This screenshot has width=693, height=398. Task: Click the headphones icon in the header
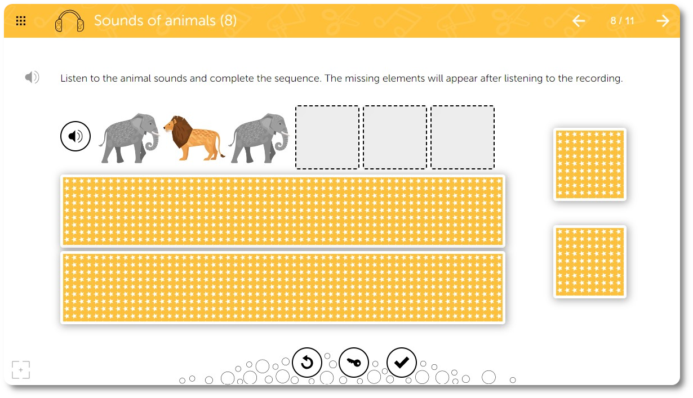click(x=69, y=22)
